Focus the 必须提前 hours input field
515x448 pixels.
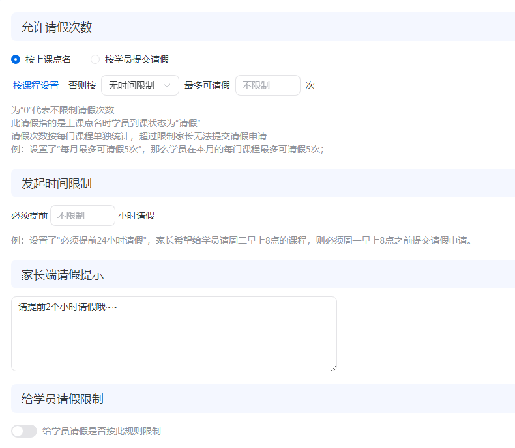(x=82, y=216)
